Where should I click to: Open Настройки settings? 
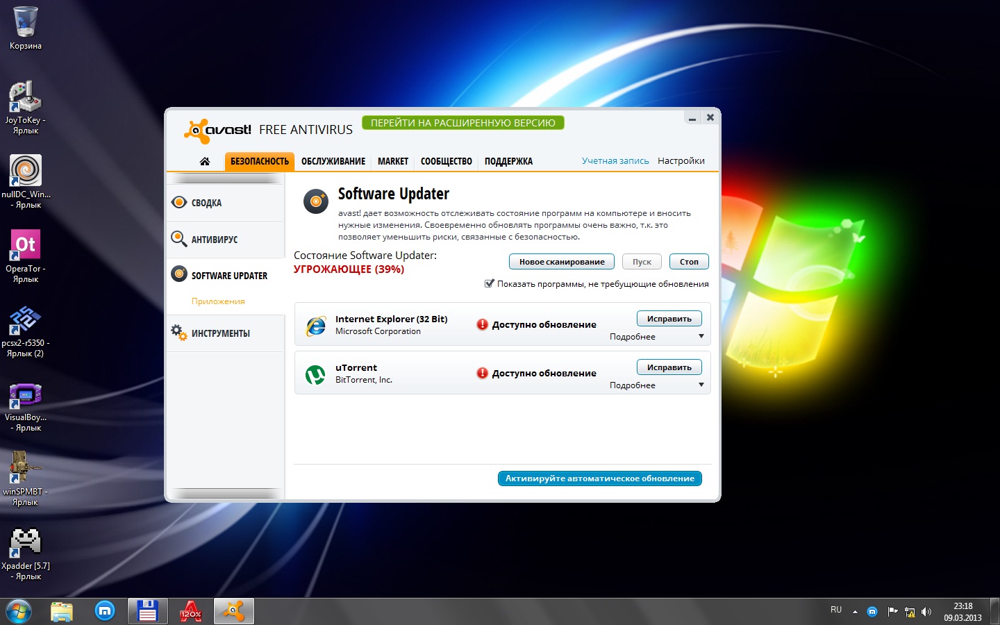681,161
